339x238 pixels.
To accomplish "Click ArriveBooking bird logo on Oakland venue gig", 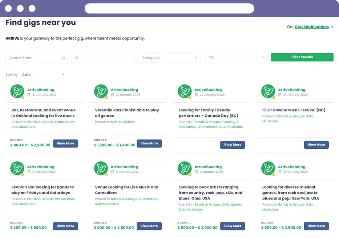I will coord(17,91).
